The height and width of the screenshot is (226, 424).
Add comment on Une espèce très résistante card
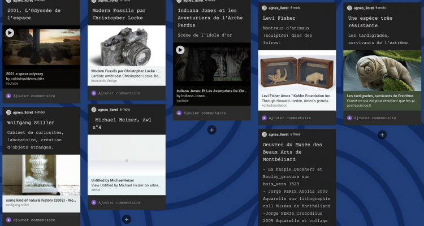tap(375, 118)
